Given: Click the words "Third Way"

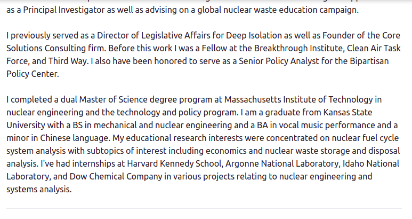Looking at the screenshot, I should pyautogui.click(x=68, y=61).
